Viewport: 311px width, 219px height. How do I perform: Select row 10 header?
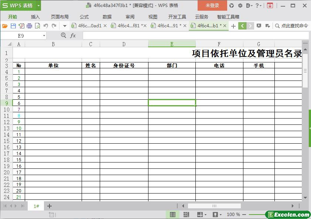7,109
